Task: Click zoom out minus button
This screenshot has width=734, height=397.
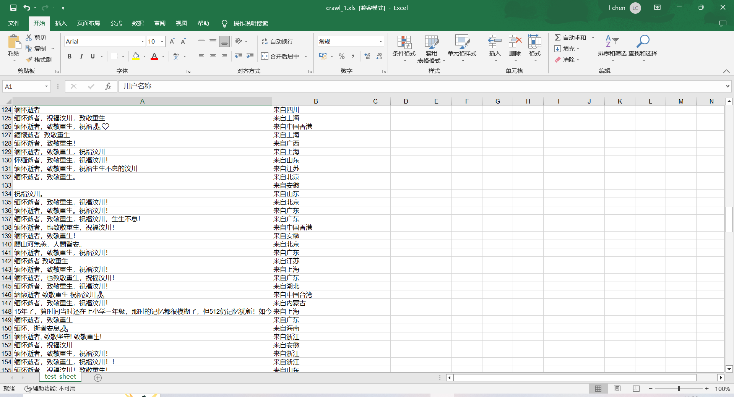Action: click(x=650, y=389)
